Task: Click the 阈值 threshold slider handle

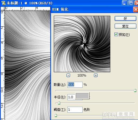Action: pos(56,115)
